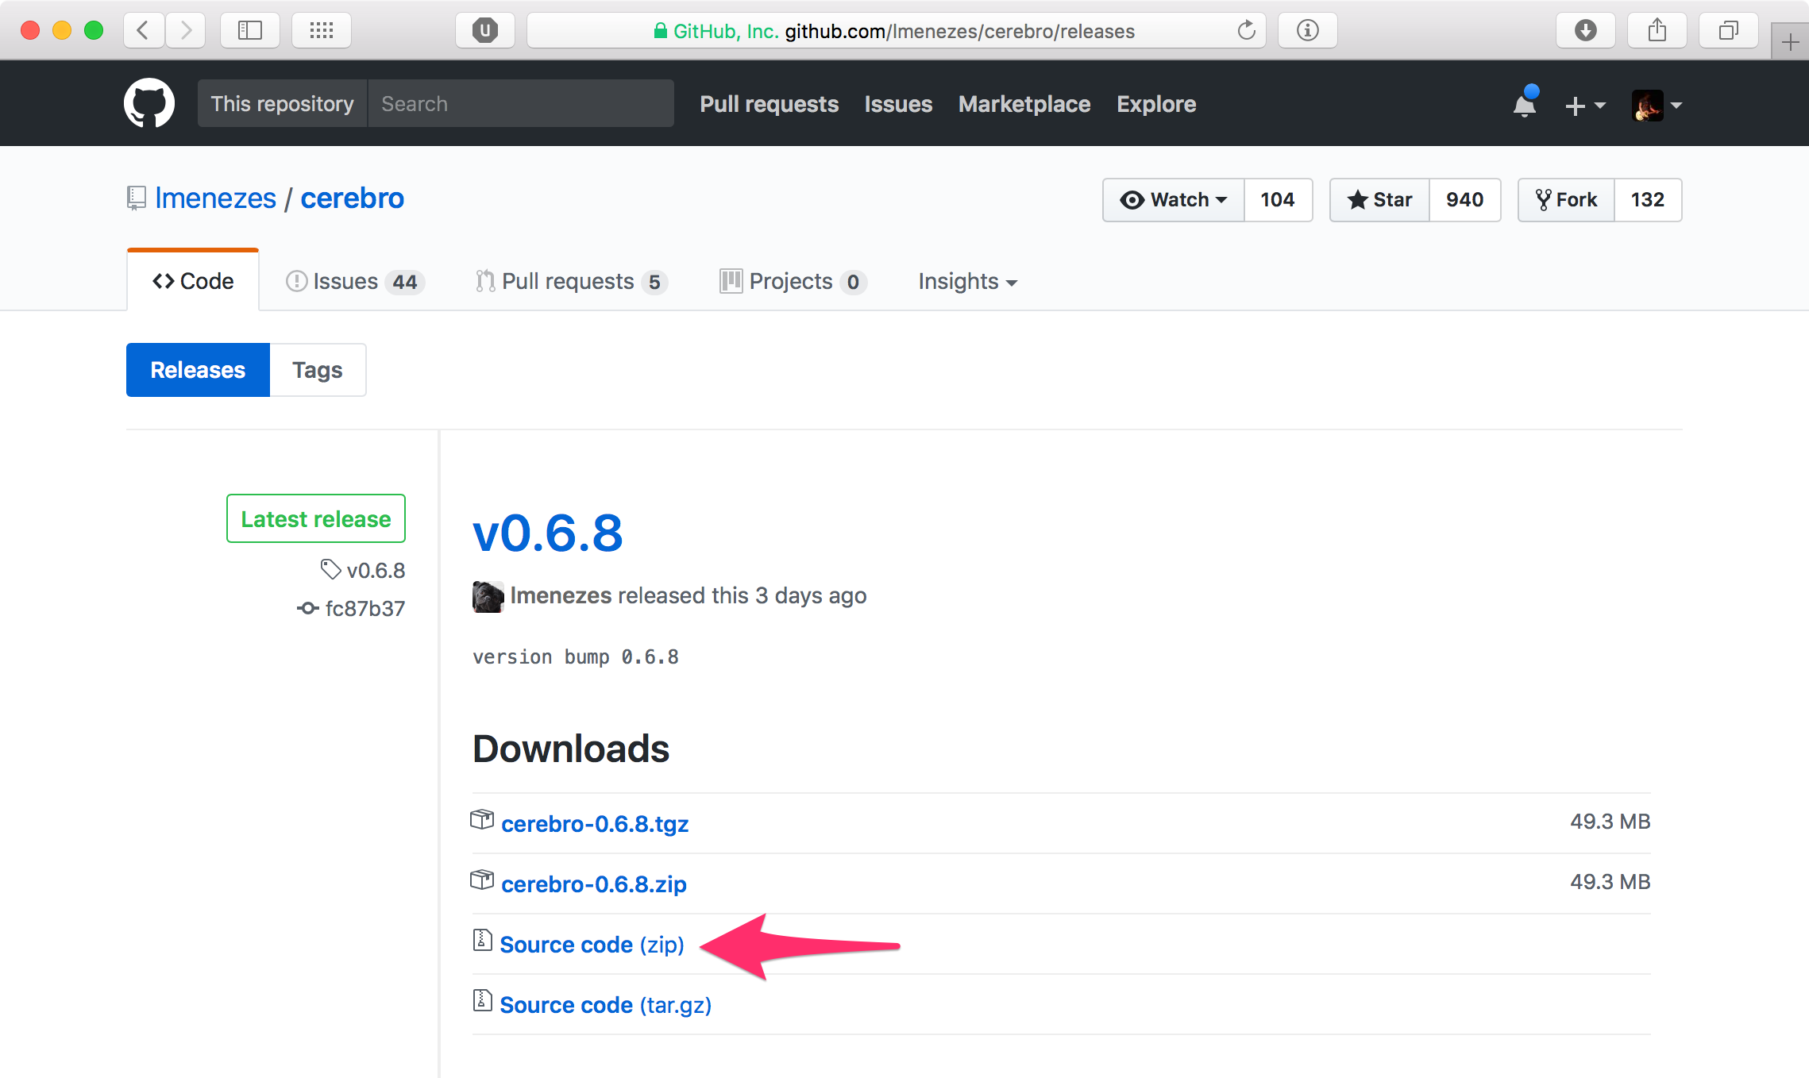Open Marketplace in the top nav
Screen dimensions: 1809x1078
point(1024,104)
